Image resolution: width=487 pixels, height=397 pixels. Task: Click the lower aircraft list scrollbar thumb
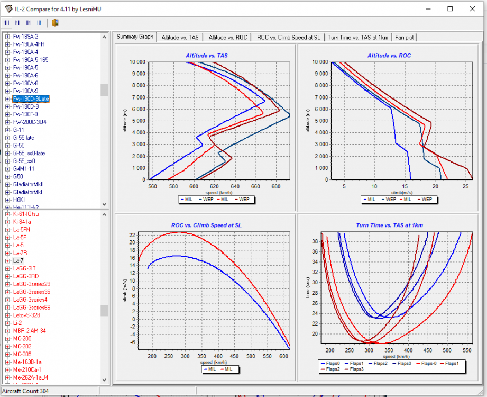coord(104,310)
